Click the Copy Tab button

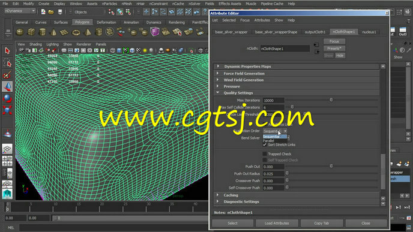pyautogui.click(x=322, y=223)
